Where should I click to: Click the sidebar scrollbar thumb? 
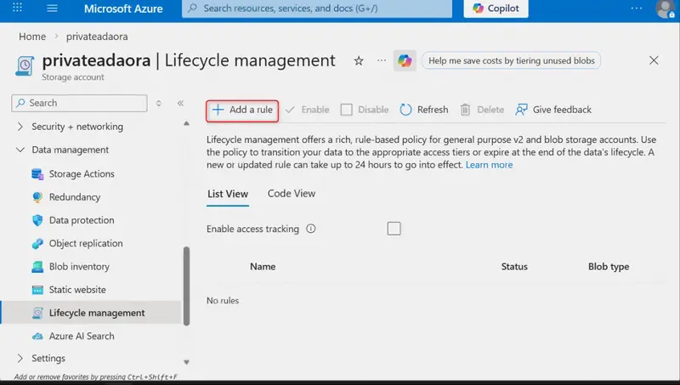186,286
